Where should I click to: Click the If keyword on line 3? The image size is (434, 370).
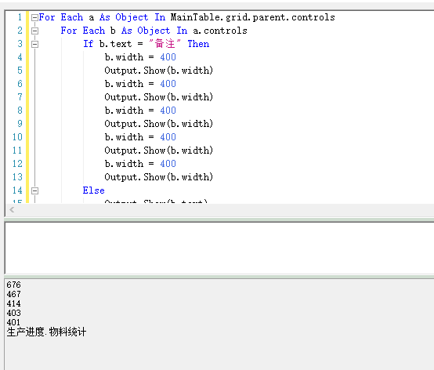(89, 44)
